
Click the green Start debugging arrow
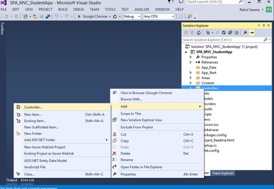(79, 16)
